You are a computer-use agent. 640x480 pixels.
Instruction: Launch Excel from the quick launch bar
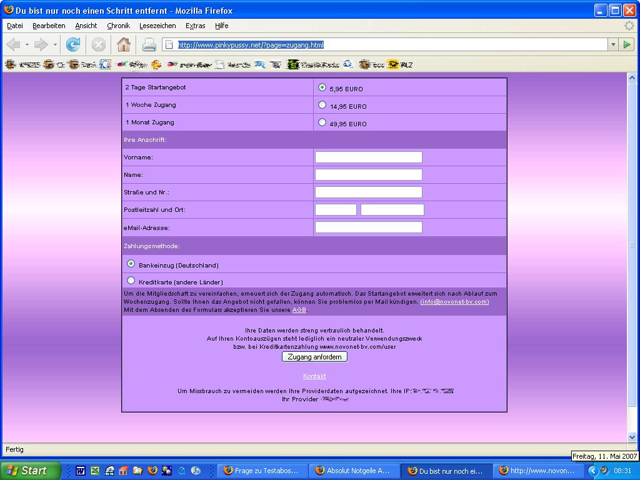95,471
